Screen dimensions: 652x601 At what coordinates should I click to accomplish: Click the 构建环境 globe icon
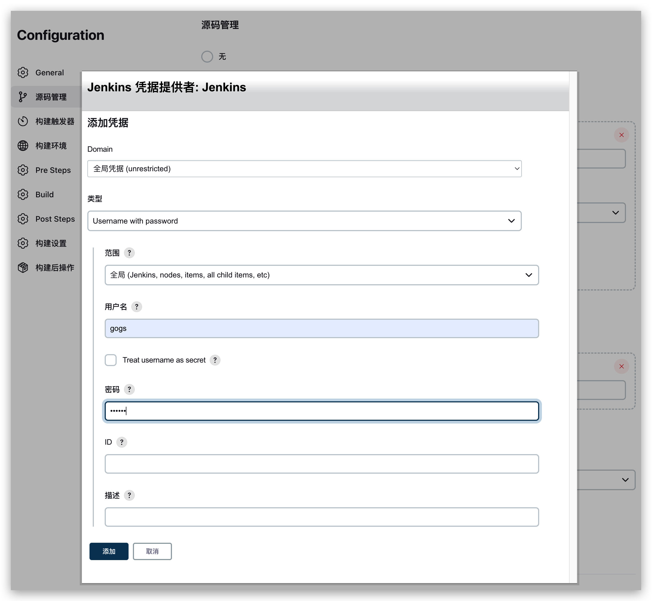click(23, 146)
